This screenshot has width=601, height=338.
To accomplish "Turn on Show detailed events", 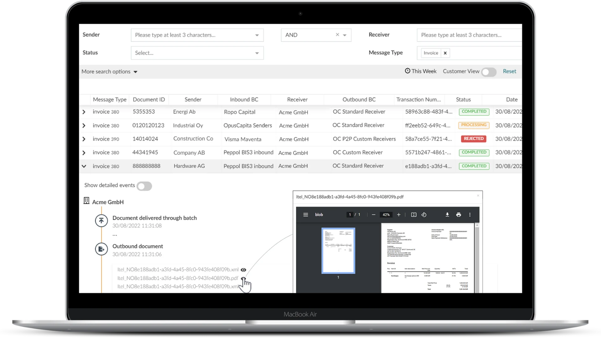I will point(144,186).
